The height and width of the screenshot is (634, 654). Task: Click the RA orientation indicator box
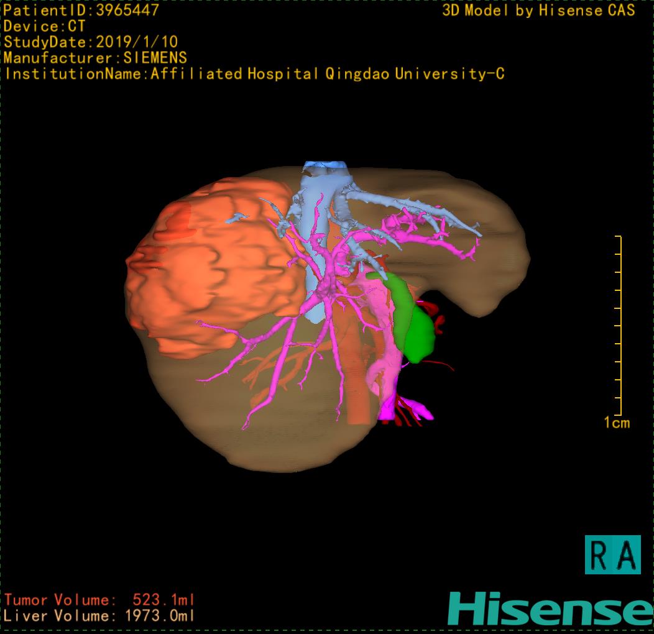click(612, 554)
